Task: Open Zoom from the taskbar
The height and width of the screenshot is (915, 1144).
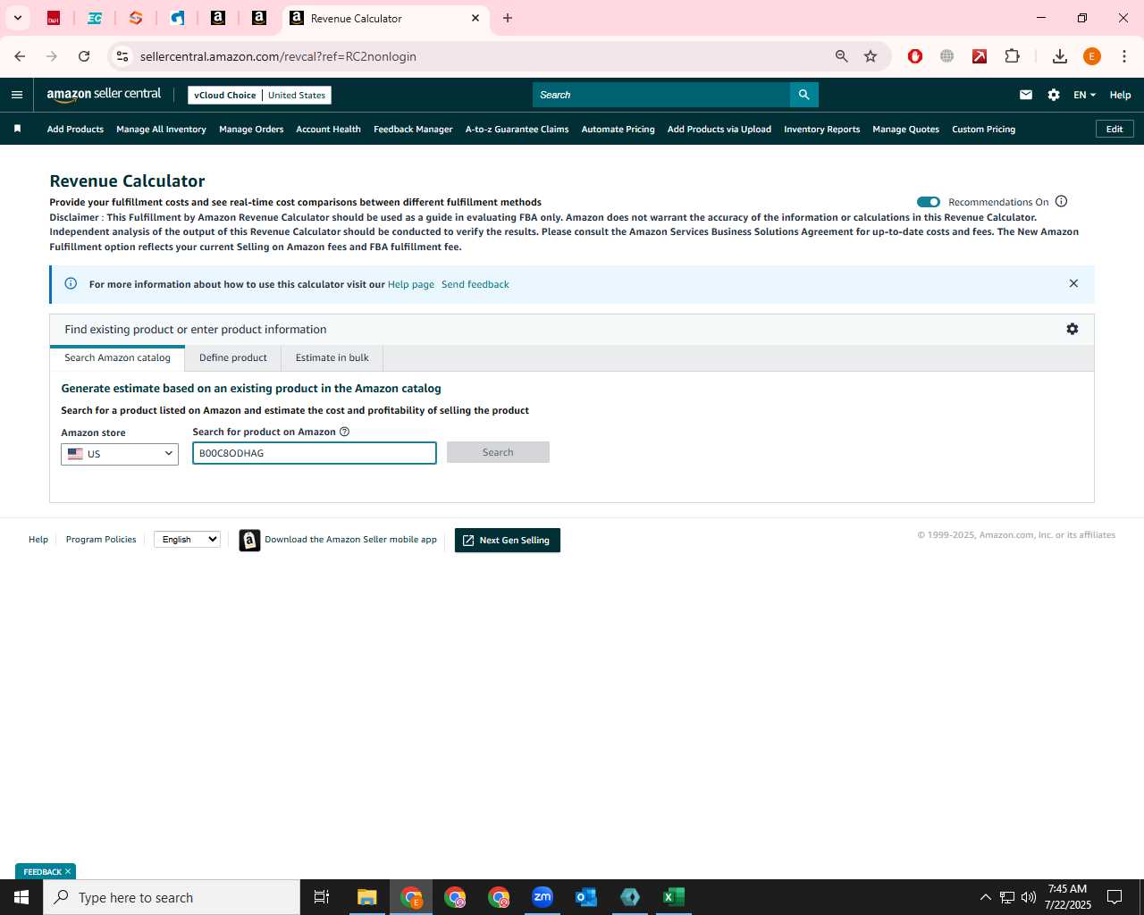Action: [x=543, y=897]
